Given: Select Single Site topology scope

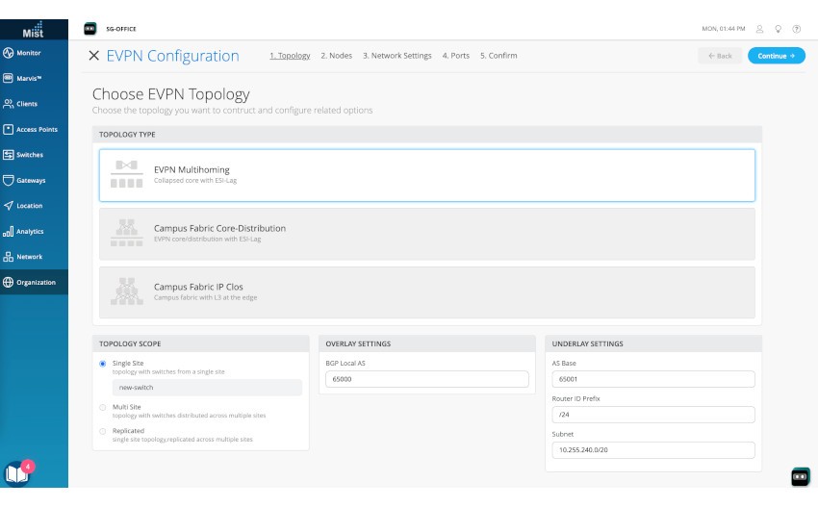Looking at the screenshot, I should coord(103,364).
